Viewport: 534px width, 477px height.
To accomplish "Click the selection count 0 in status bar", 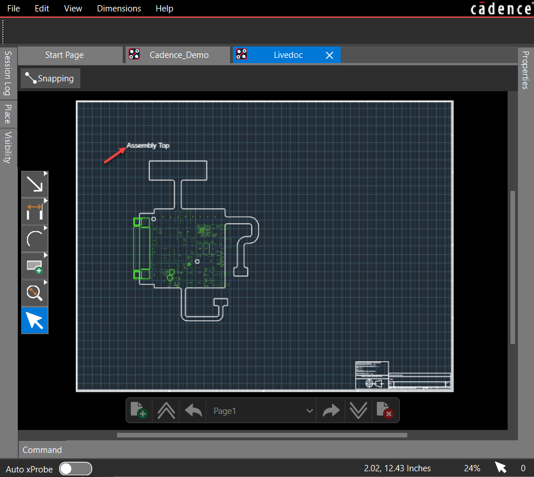I will pyautogui.click(x=523, y=468).
